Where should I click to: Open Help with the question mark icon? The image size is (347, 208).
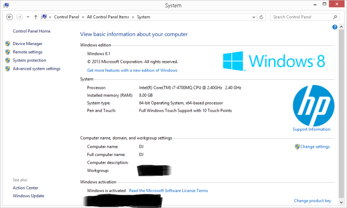334,27
